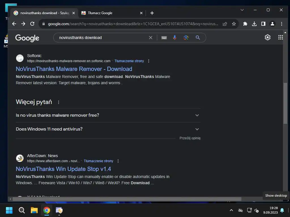Screen dimensions: 290x217
Task: View site information padlock icon
Action: click(44, 24)
